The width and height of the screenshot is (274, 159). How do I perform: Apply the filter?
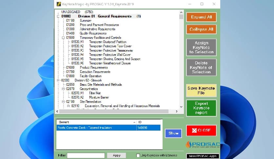[117, 155]
